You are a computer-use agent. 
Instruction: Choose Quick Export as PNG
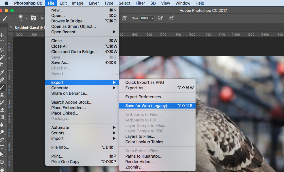pos(157,82)
